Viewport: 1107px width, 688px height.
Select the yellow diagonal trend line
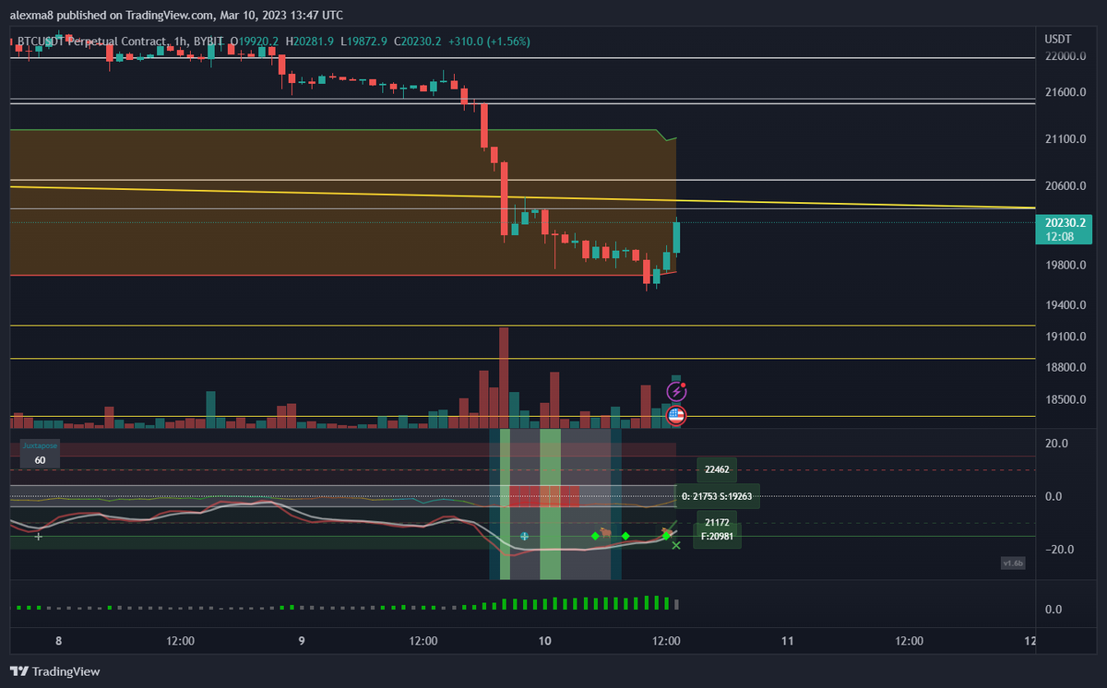click(521, 197)
